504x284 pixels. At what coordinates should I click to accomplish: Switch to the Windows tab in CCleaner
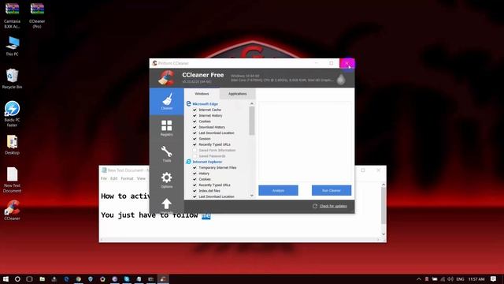pos(202,94)
